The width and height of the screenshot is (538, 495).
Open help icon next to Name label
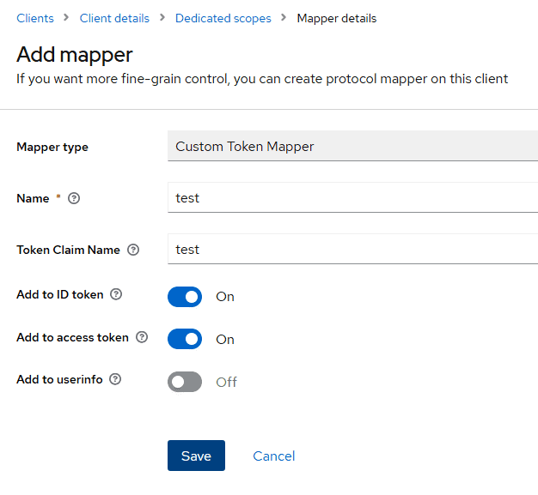[74, 198]
